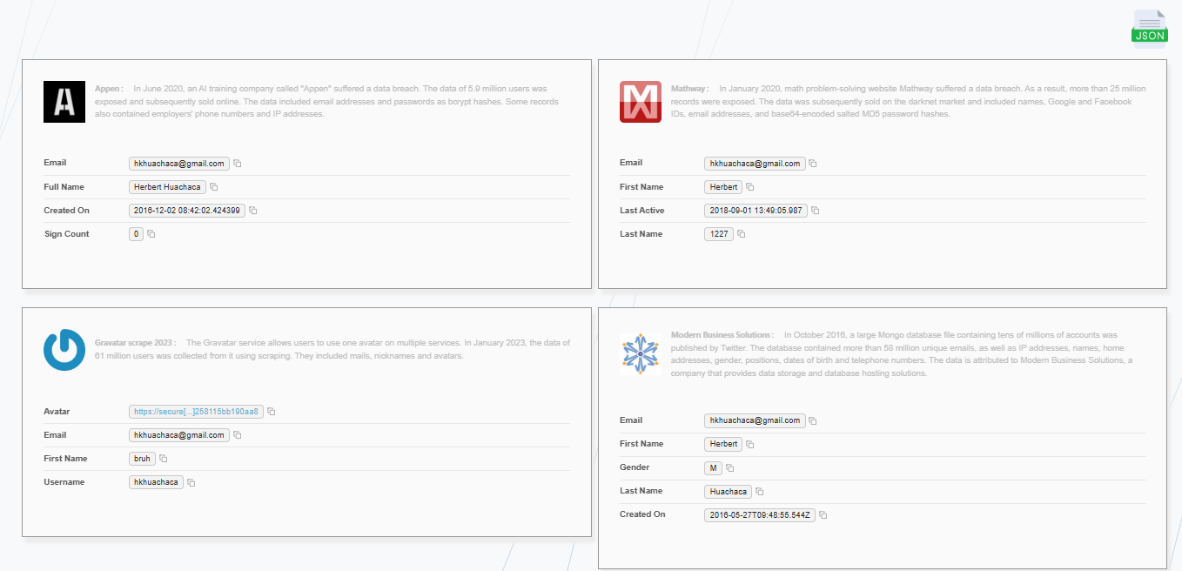This screenshot has height=571, width=1182.
Task: Copy the Gravatar email value
Action: pyautogui.click(x=238, y=435)
